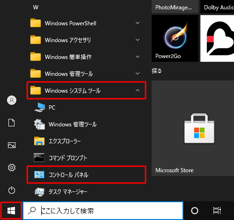Screen dimensions: 234x220
Task: Click the Windows PowerShell folder icon
Action: point(36,23)
